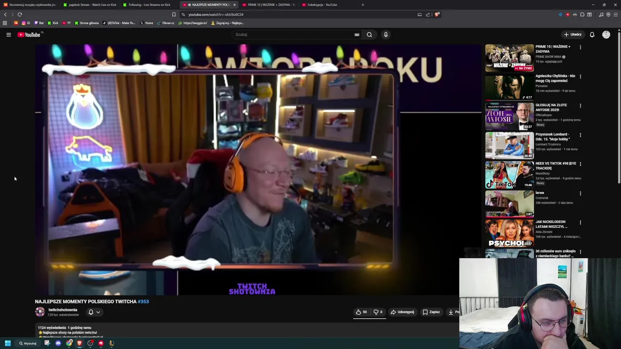Click the share page icon in address bar
The image size is (621, 349).
click(428, 15)
